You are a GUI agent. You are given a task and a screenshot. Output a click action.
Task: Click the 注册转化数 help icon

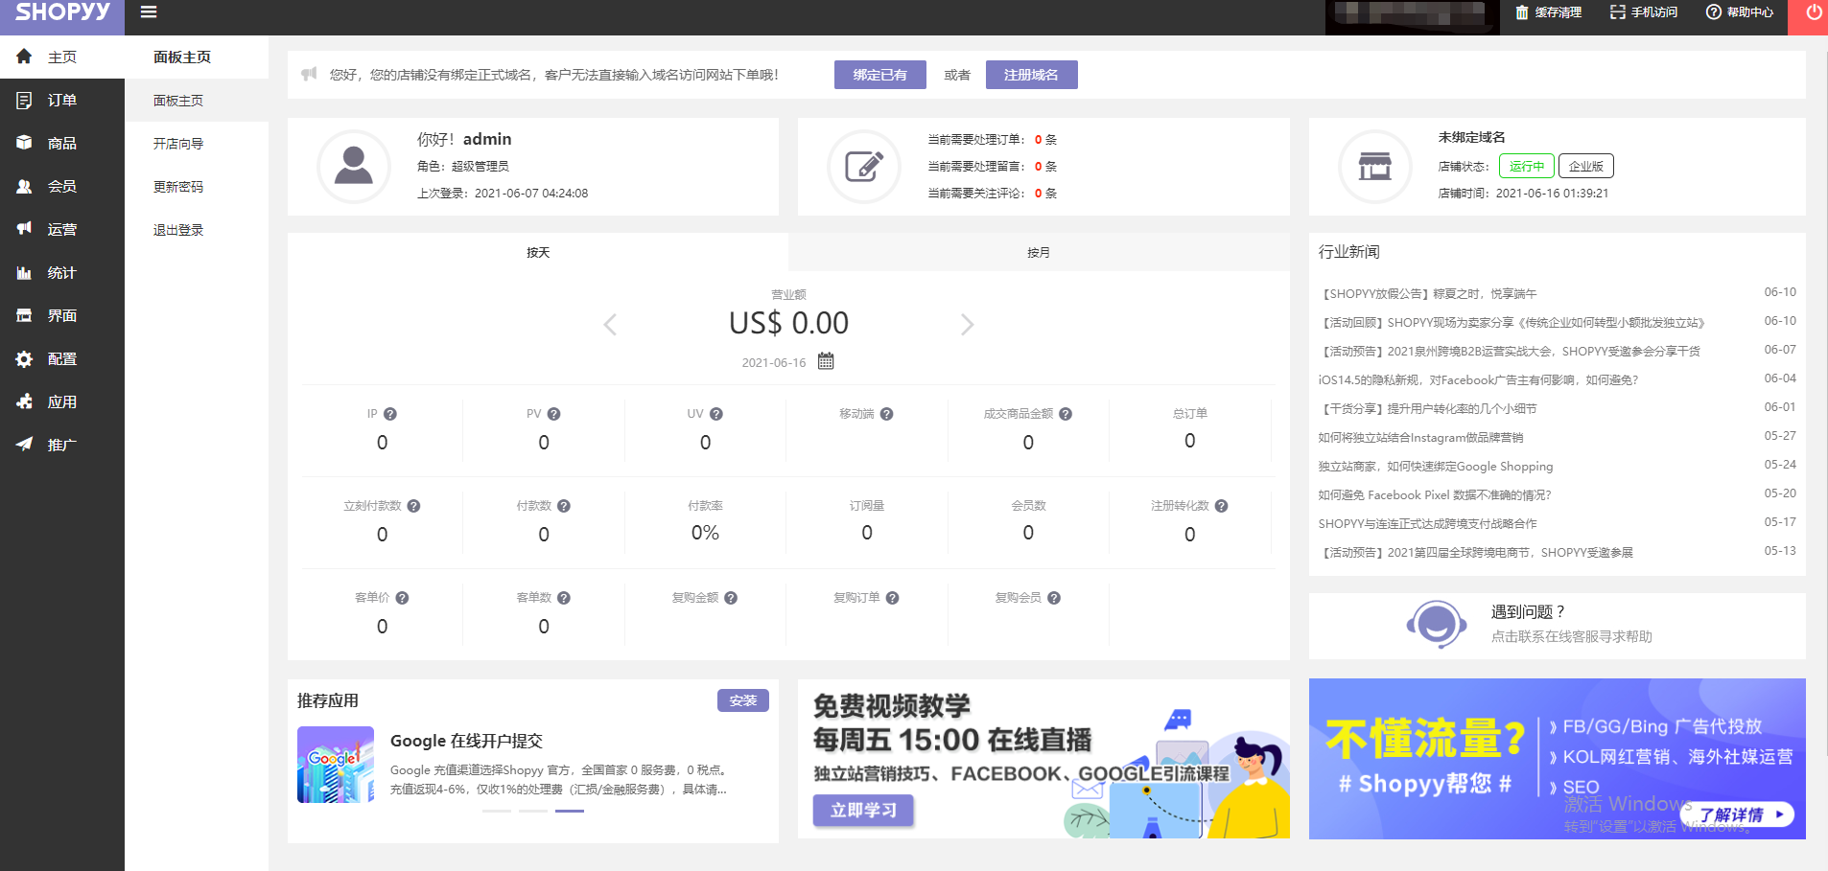click(1222, 506)
